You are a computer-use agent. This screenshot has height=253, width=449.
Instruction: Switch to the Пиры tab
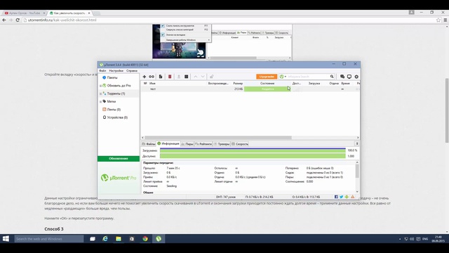(187, 144)
